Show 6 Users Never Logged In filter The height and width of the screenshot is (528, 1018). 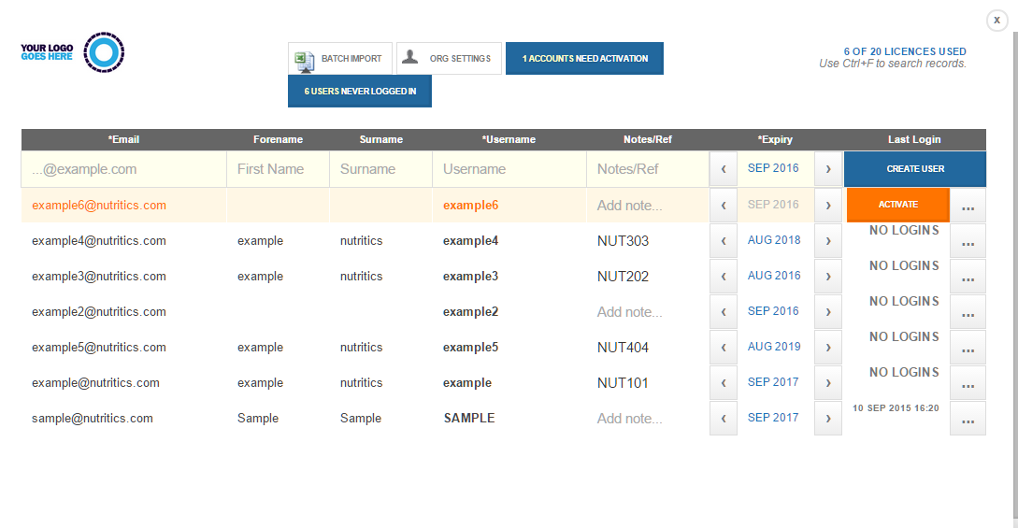pyautogui.click(x=360, y=92)
